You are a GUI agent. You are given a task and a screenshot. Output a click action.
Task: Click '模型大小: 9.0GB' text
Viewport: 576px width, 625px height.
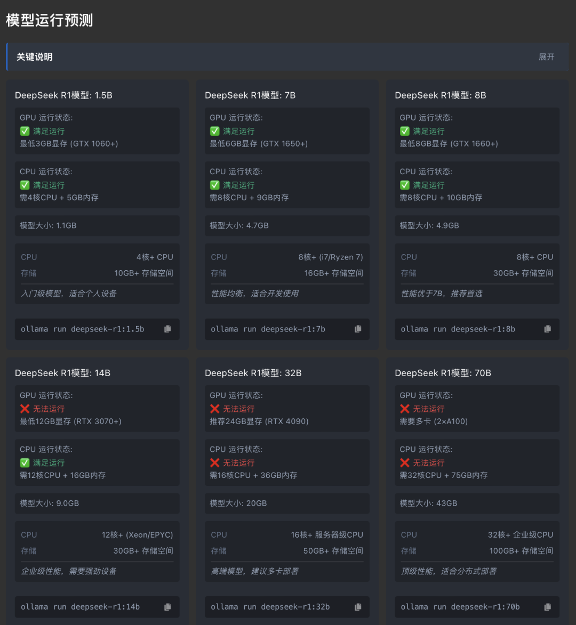[50, 504]
